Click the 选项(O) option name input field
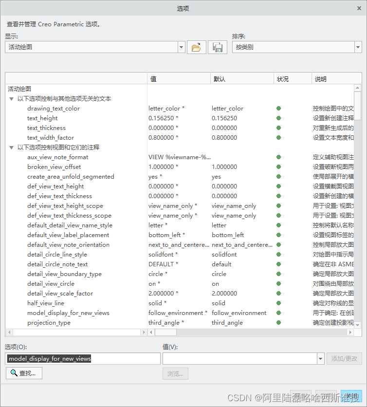The image size is (367, 407). click(x=83, y=359)
